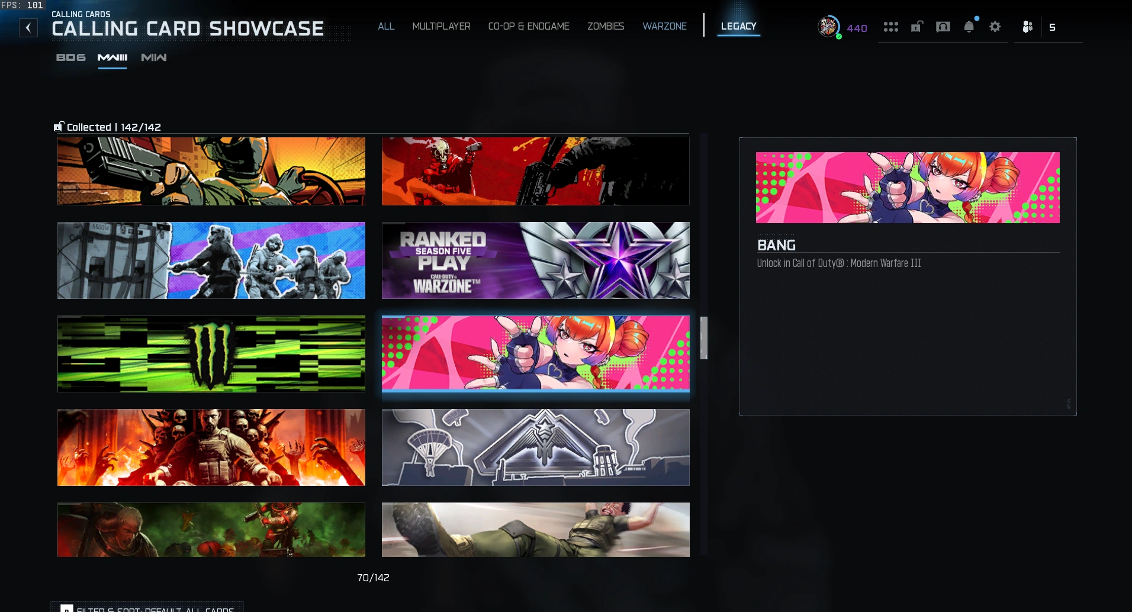Viewport: 1132px width, 612px height.
Task: Select the comic soldier with pistol card
Action: pos(211,171)
